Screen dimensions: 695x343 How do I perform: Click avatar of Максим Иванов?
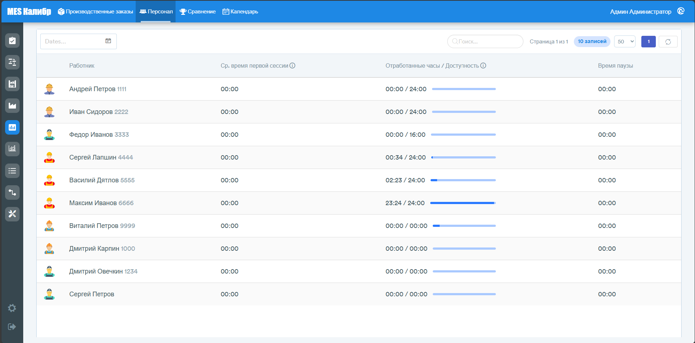pyautogui.click(x=49, y=203)
